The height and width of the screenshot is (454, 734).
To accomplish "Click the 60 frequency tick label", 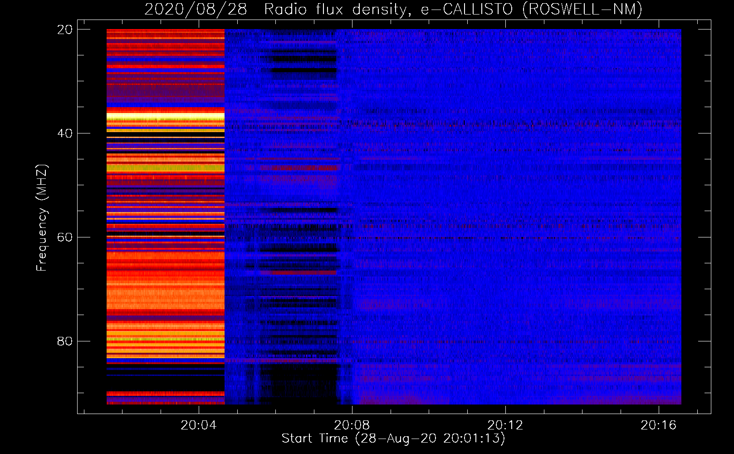I will [65, 237].
